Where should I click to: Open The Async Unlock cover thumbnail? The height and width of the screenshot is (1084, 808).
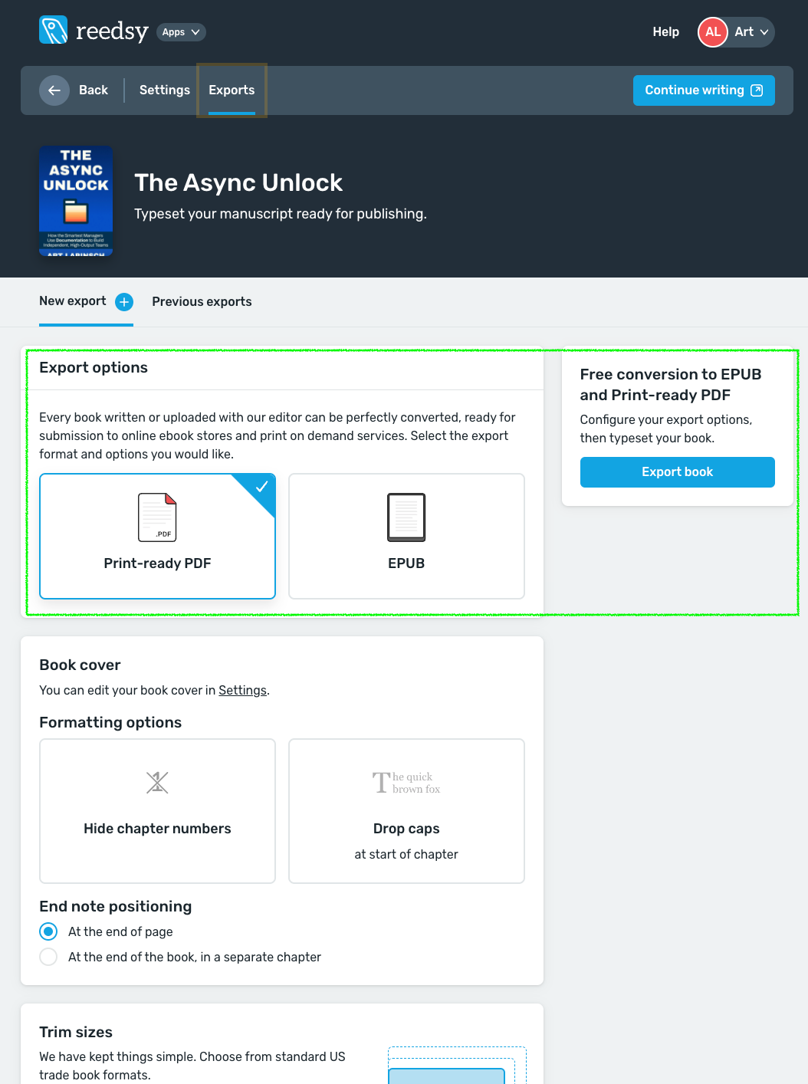(x=76, y=201)
